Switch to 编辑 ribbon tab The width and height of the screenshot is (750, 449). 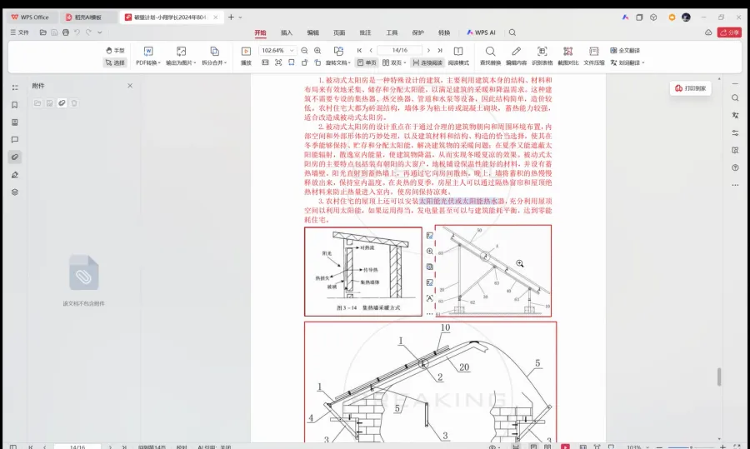(312, 32)
